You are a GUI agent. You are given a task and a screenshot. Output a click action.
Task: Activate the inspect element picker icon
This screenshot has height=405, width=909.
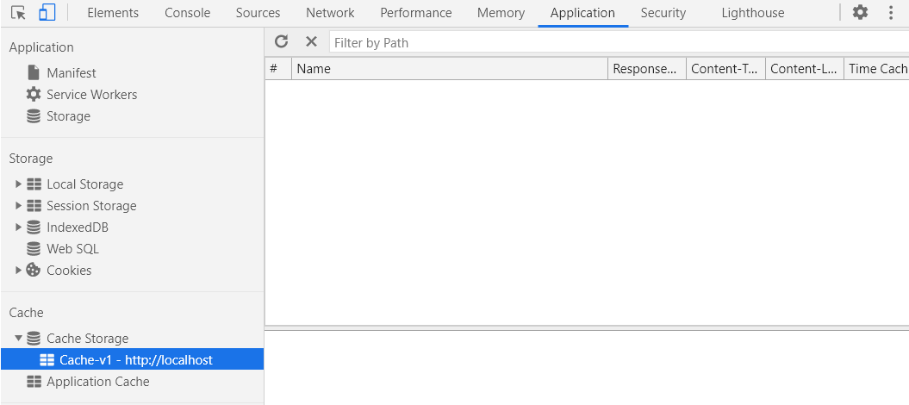coord(19,13)
